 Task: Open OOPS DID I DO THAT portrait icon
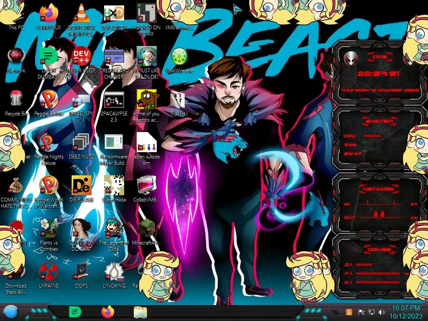[82, 228]
